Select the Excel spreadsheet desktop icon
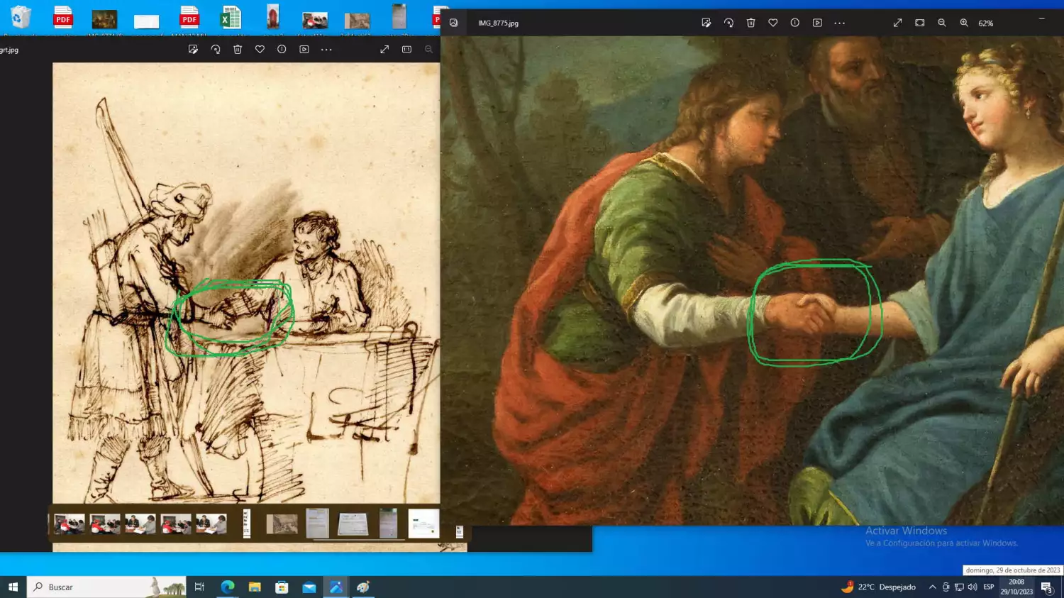The width and height of the screenshot is (1064, 598). [x=231, y=18]
